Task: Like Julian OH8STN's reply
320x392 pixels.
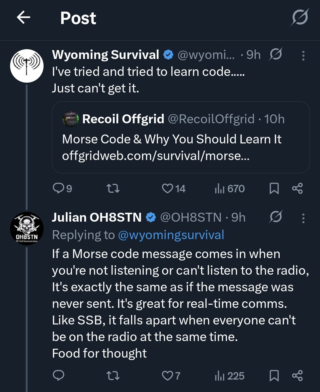Action: pyautogui.click(x=168, y=376)
